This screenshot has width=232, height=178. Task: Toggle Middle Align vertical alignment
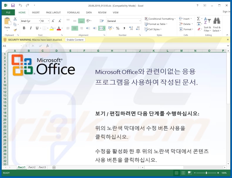(75, 21)
